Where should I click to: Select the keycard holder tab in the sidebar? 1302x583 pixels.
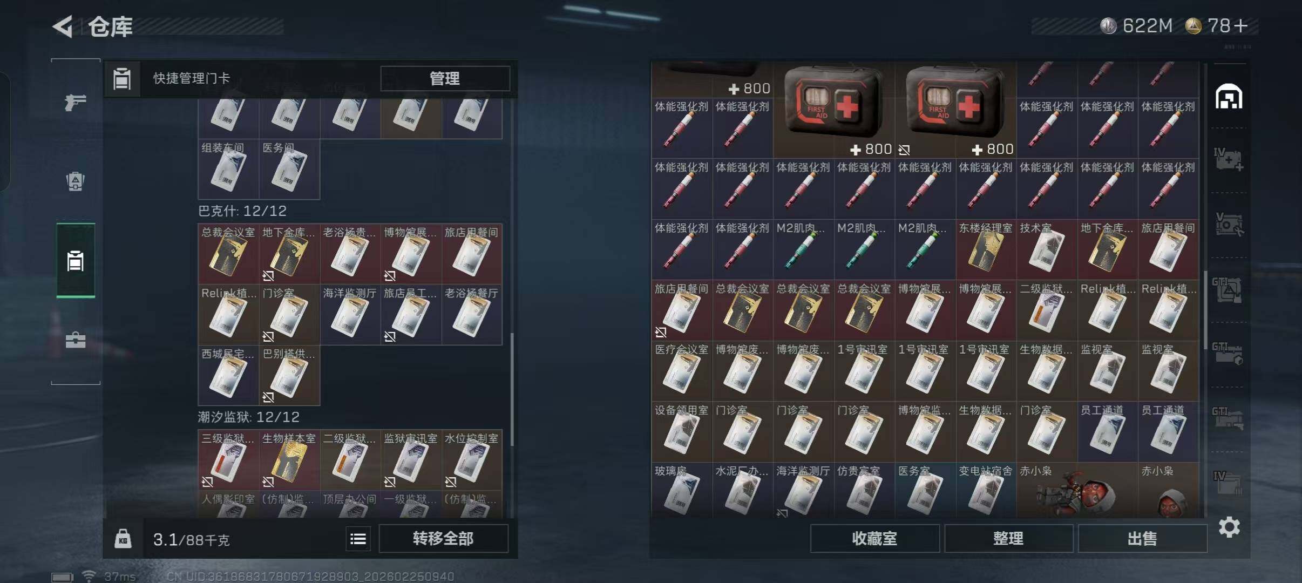(76, 260)
